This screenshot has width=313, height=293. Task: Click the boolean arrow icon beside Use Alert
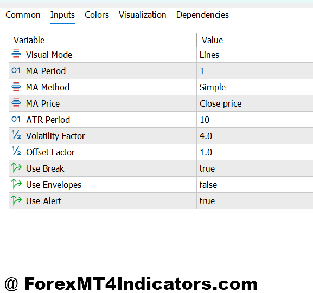pyautogui.click(x=16, y=200)
